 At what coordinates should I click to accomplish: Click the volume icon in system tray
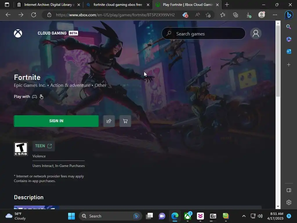coord(260,216)
